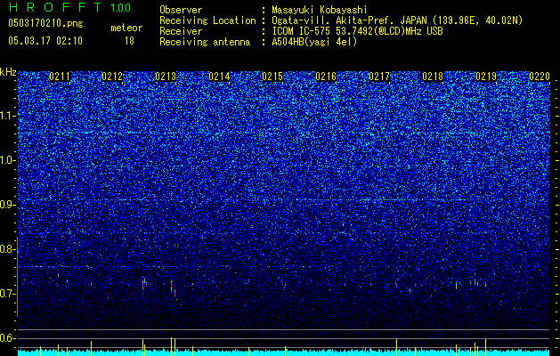Select the file name 0503170210.png
This screenshot has width=560, height=356.
[45, 23]
